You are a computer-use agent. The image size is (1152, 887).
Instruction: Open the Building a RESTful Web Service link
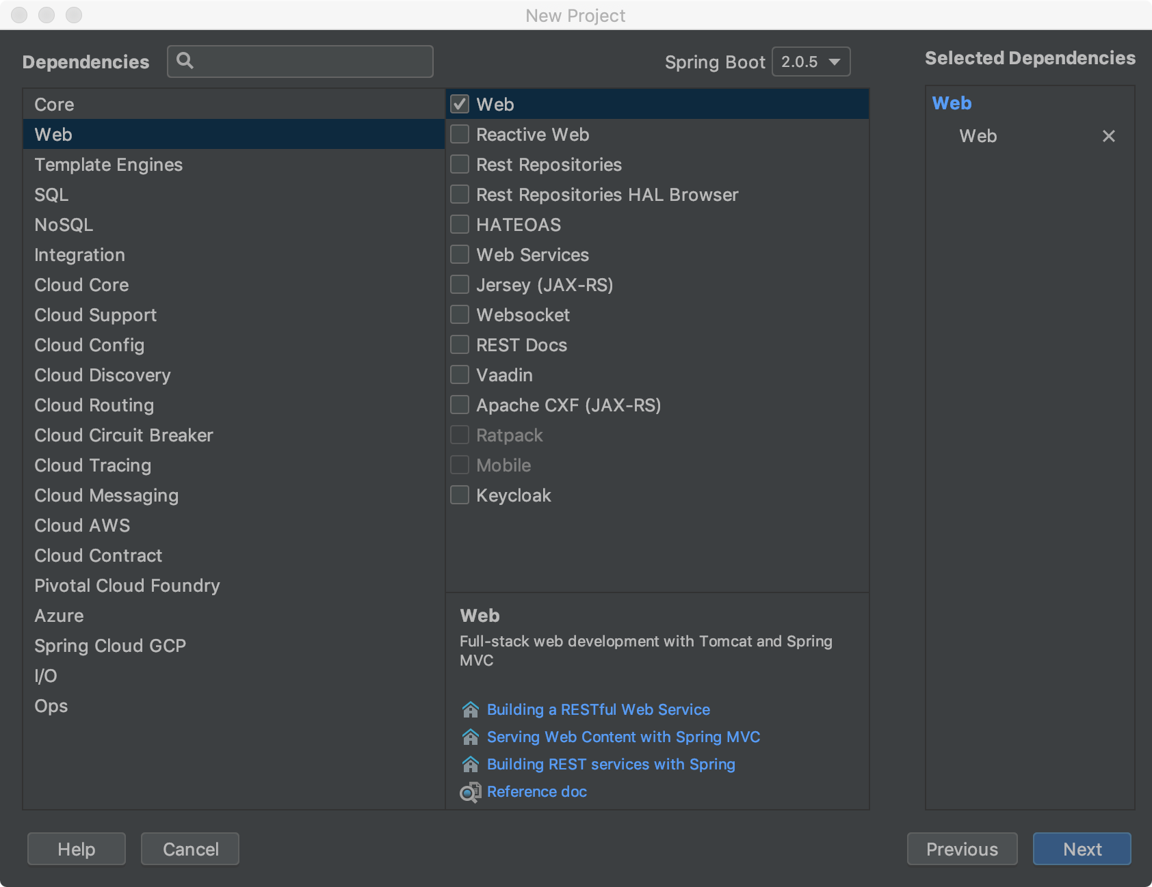pyautogui.click(x=598, y=710)
